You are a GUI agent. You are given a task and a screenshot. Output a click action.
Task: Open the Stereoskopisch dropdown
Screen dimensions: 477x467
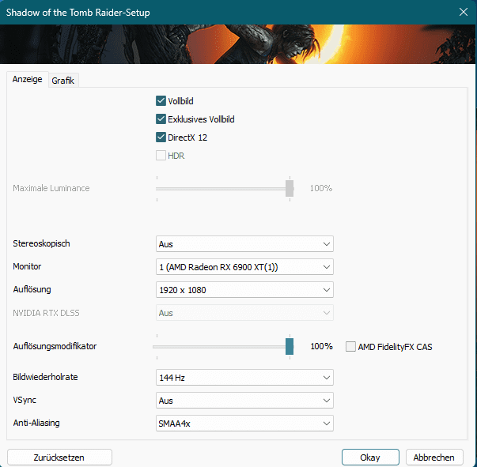[x=244, y=244]
